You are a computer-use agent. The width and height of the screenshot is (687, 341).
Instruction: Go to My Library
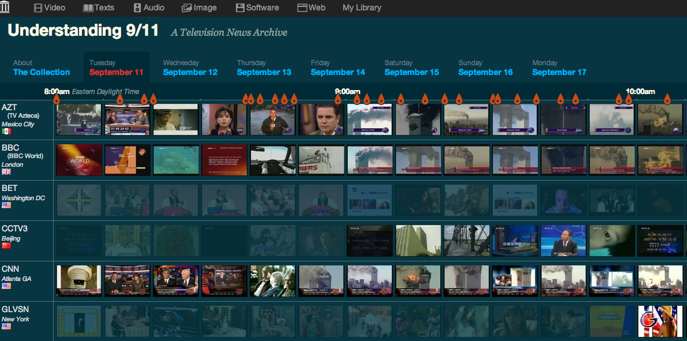[362, 8]
